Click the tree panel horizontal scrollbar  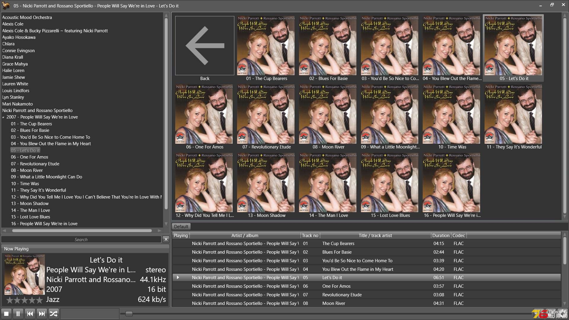pyautogui.click(x=82, y=231)
